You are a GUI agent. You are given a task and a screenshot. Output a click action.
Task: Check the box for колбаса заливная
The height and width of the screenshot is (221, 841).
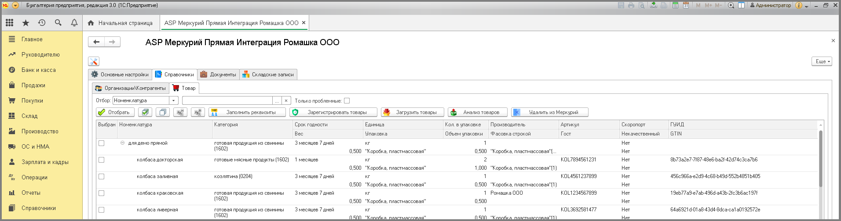[x=101, y=176]
